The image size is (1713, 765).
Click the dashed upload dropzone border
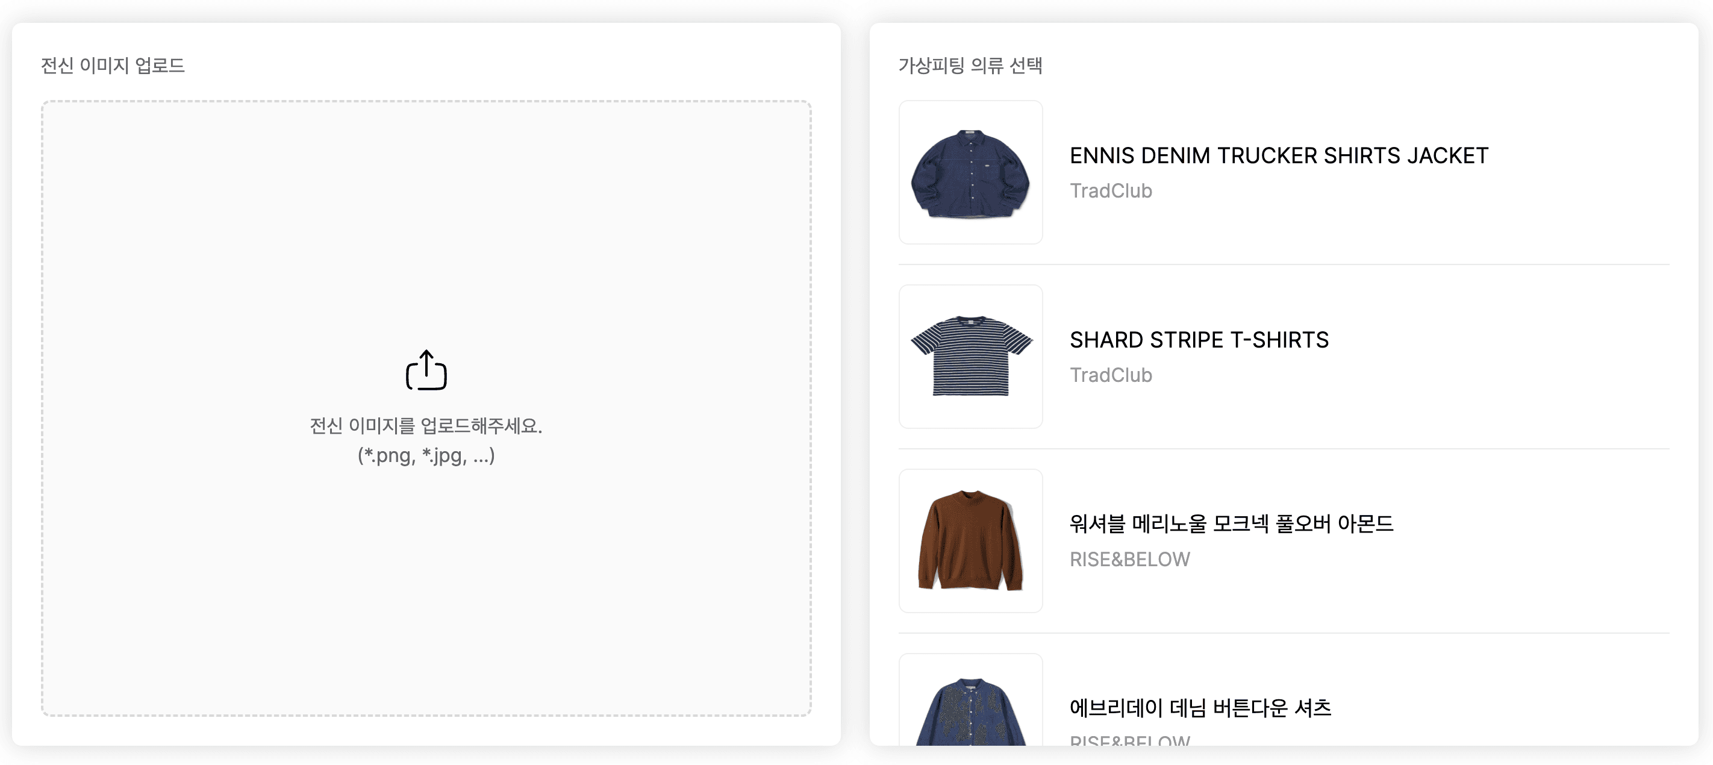point(426,102)
